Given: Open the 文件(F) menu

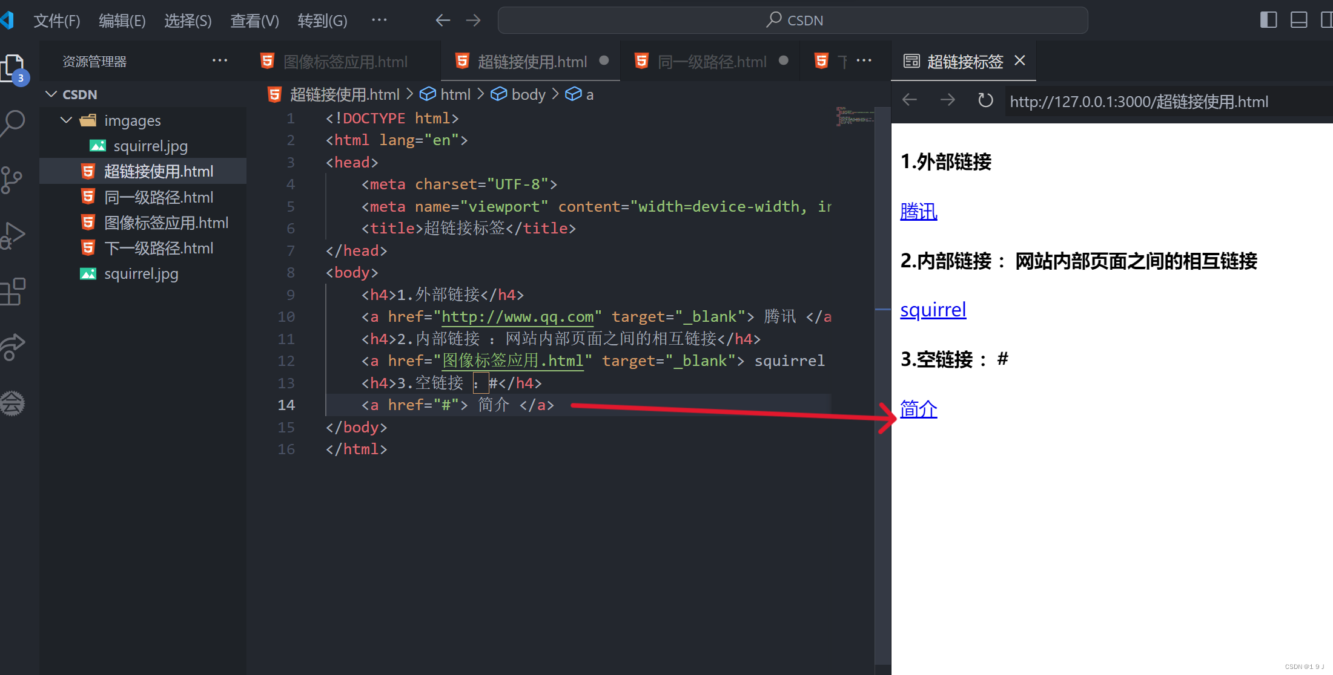Looking at the screenshot, I should click(x=56, y=21).
